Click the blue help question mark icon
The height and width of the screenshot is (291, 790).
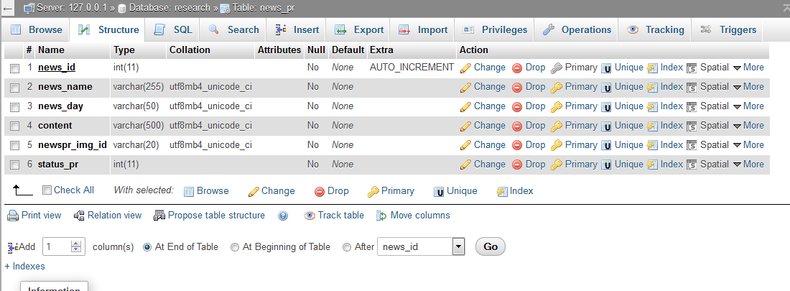[283, 216]
